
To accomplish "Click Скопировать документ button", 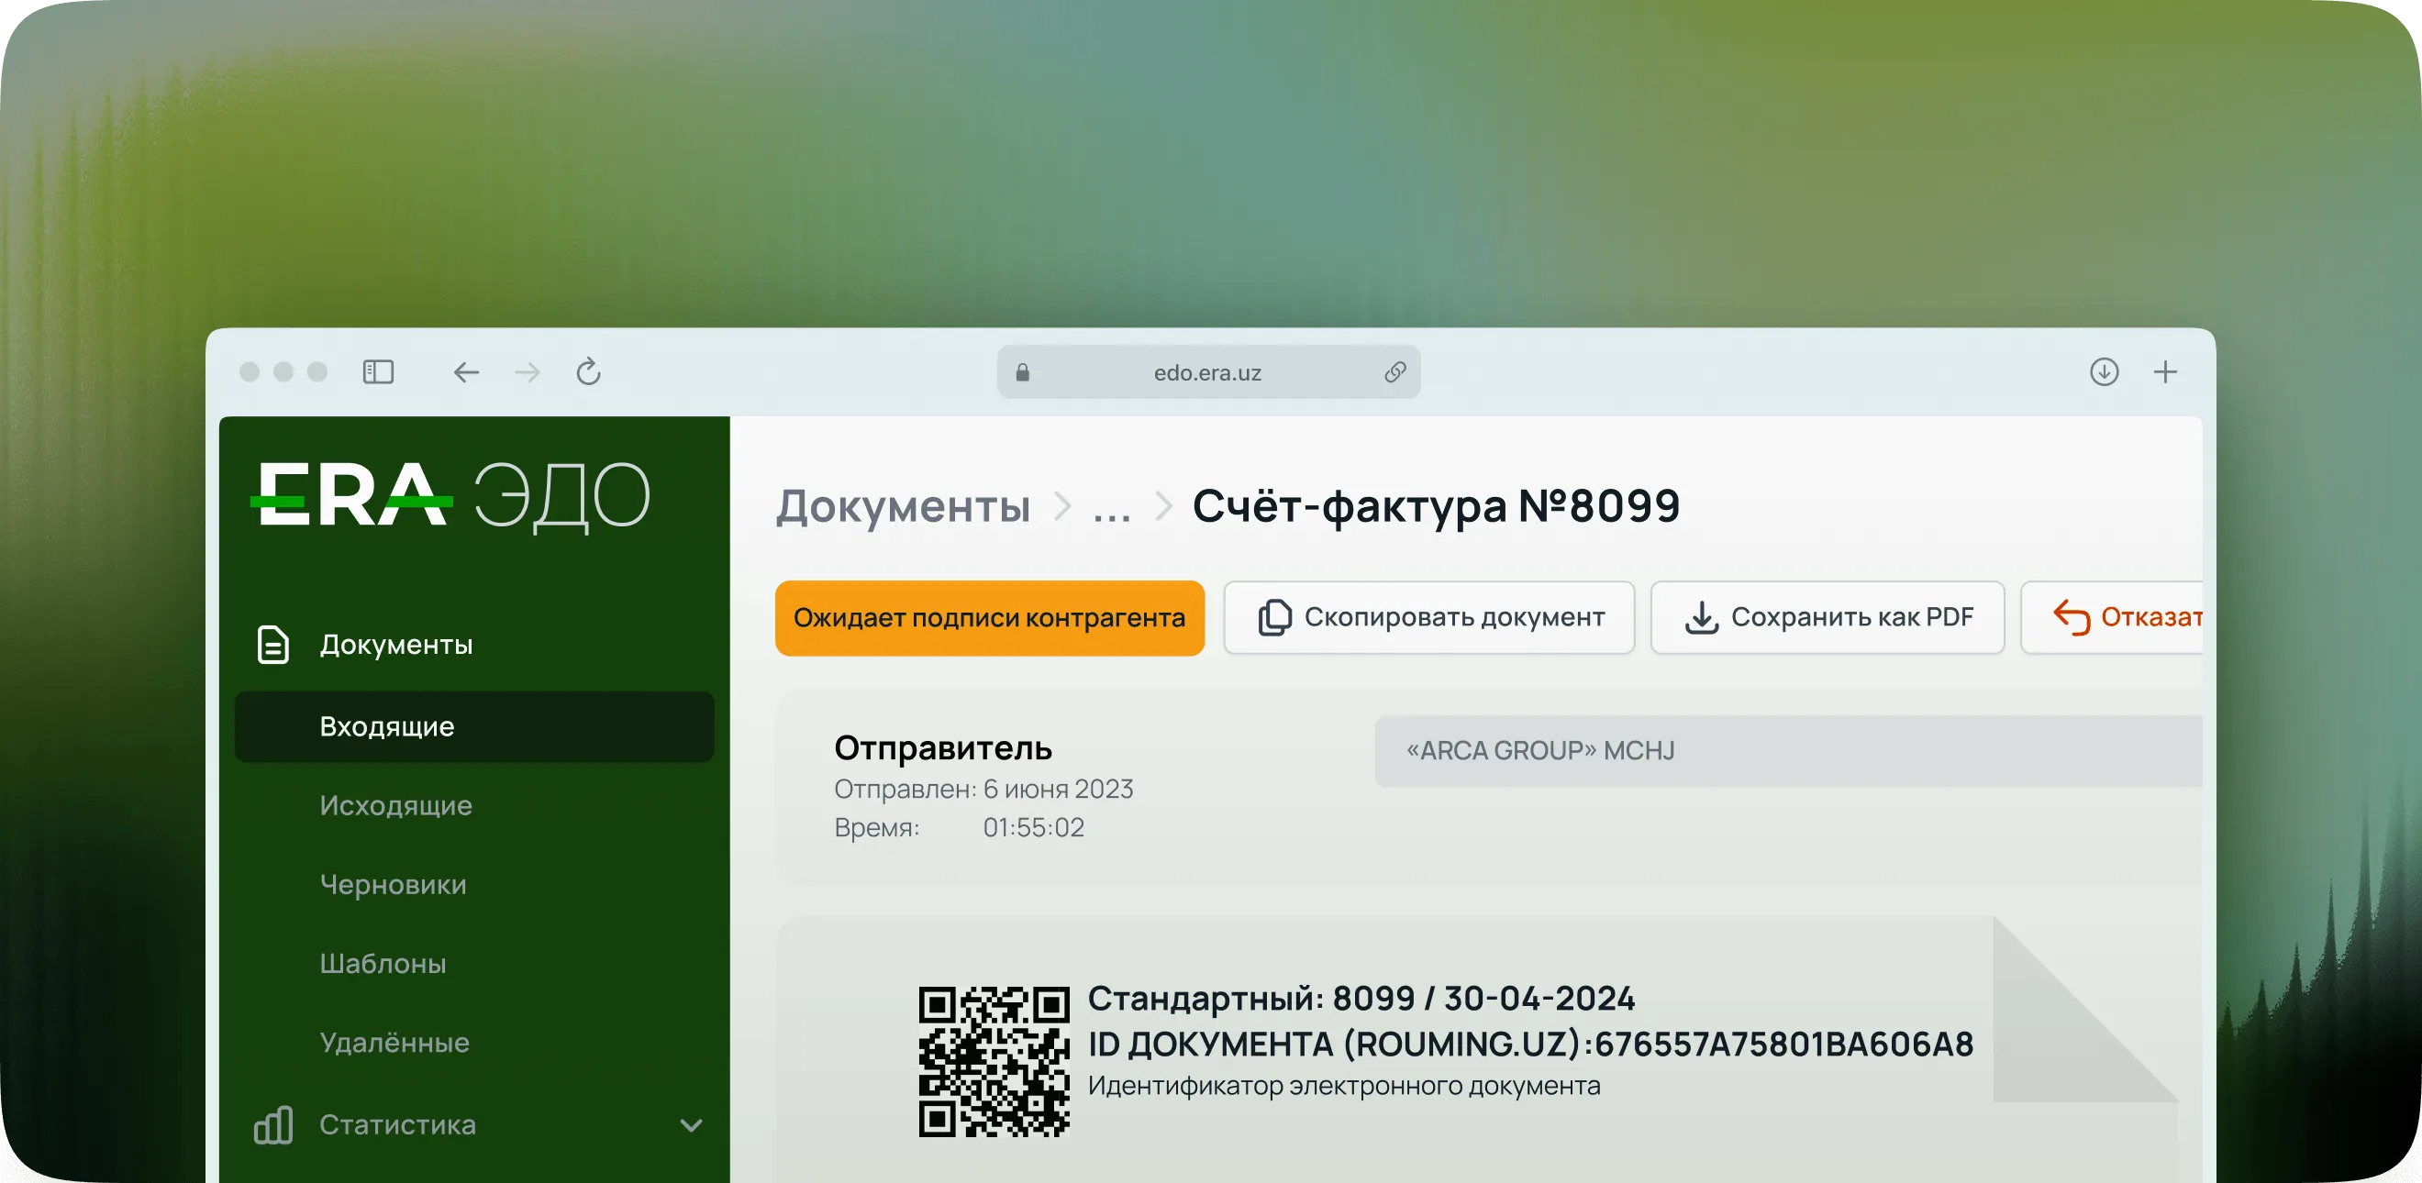I will [1429, 617].
